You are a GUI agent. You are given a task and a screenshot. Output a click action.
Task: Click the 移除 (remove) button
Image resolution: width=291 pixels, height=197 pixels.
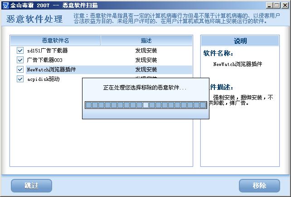(259, 186)
